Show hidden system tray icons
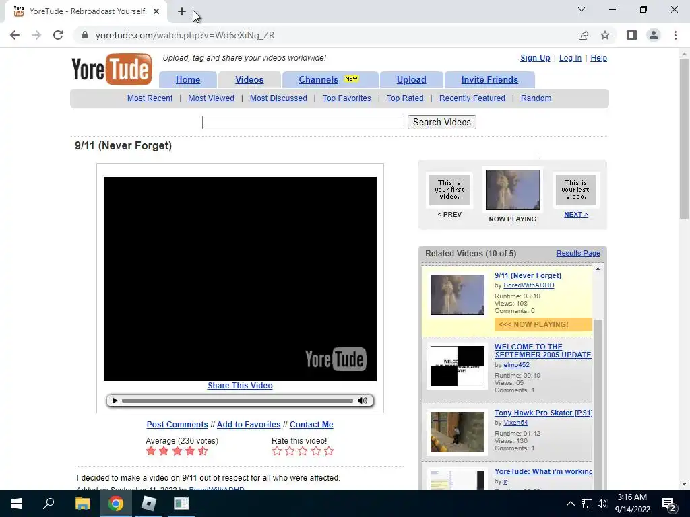This screenshot has width=690, height=517. 570,504
